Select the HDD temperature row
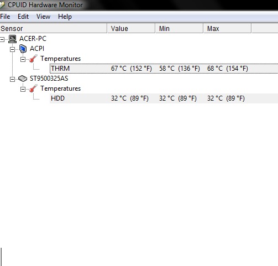 coord(164,98)
